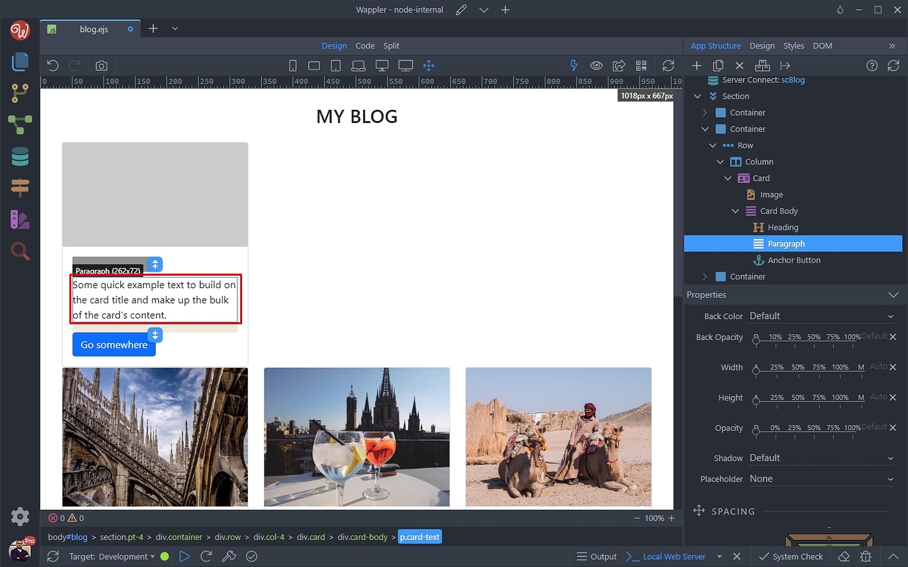Select the desktop monitor preview icon
908x567 pixels.
(x=382, y=65)
